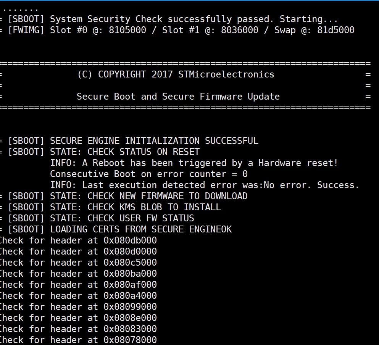Viewport: 379px width, 345px height.
Task: Click header address 0x080af000
Action: click(x=130, y=285)
